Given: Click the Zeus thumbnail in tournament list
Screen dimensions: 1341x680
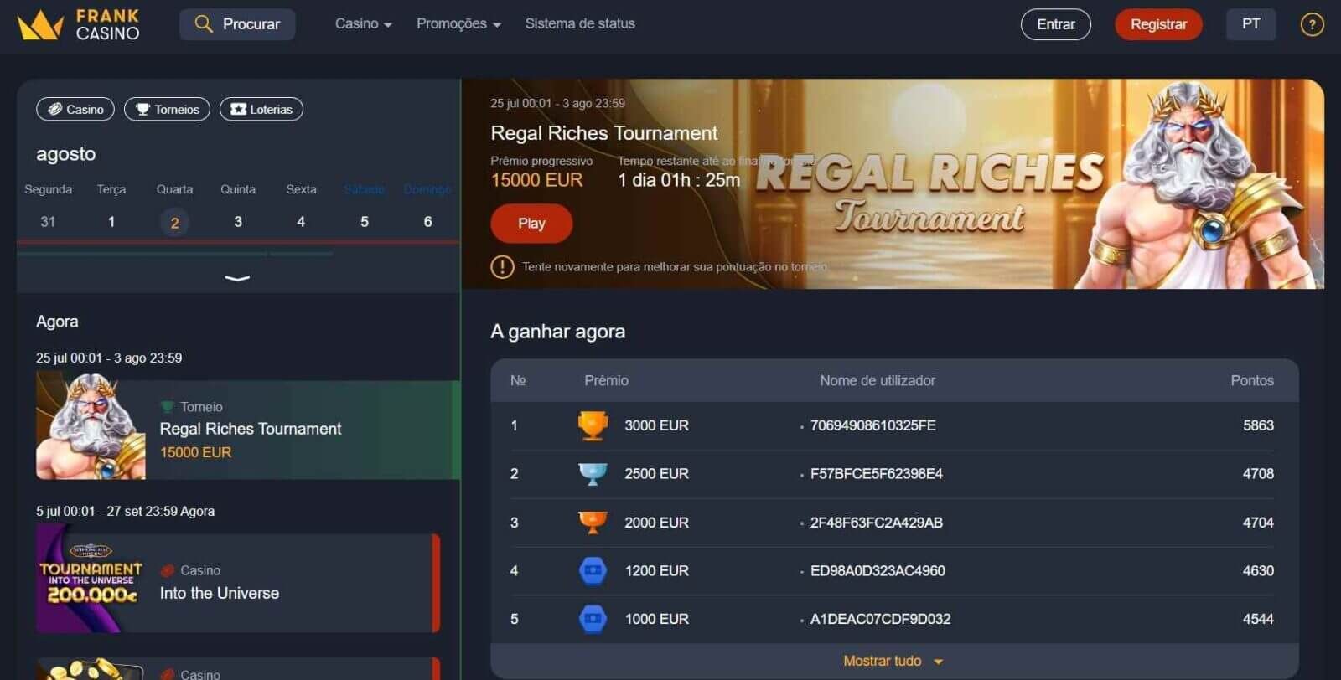Looking at the screenshot, I should click(91, 426).
